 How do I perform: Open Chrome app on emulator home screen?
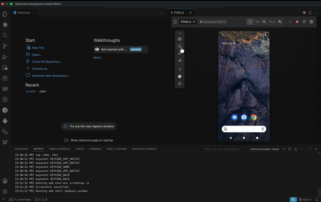[253, 117]
